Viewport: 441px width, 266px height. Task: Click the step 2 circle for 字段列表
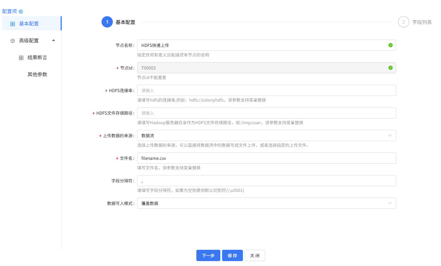point(404,22)
